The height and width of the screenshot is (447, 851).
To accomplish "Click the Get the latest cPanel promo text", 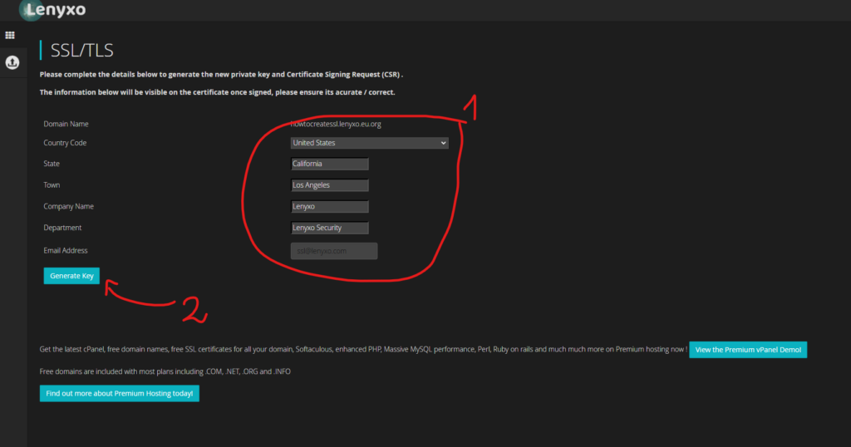I will (363, 349).
